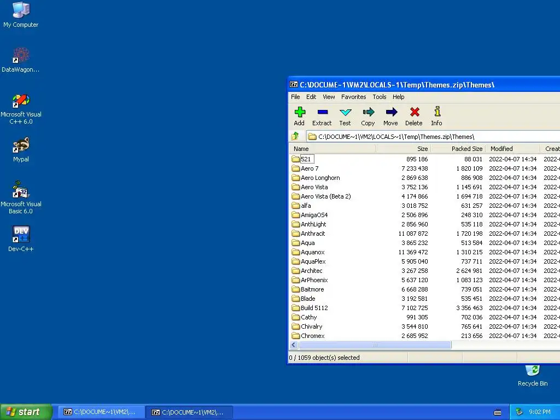Viewport: 560px width, 420px height.
Task: Click the Copy toolbar icon
Action: tap(368, 116)
